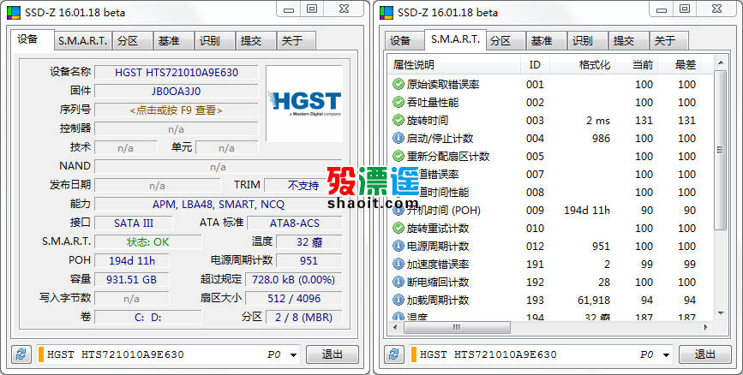Click the scroll left arrow in SMART list
Image resolution: width=743 pixels, height=375 pixels.
pos(395,327)
